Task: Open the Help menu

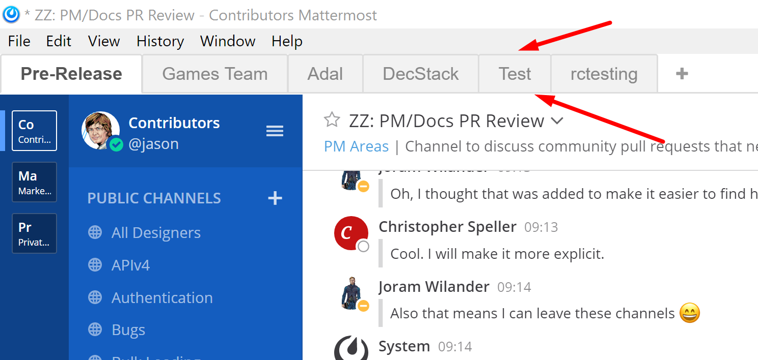Action: (x=287, y=41)
